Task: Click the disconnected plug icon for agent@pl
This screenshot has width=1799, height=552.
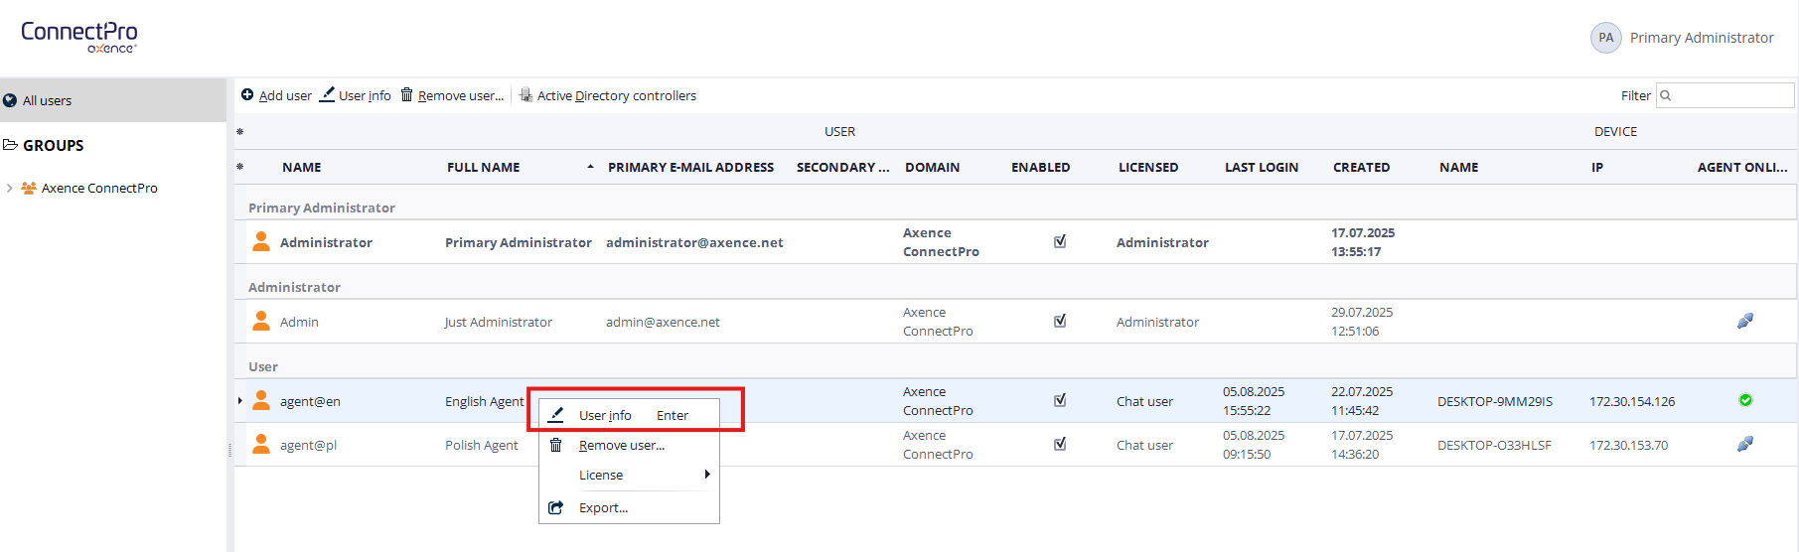Action: pos(1744,444)
